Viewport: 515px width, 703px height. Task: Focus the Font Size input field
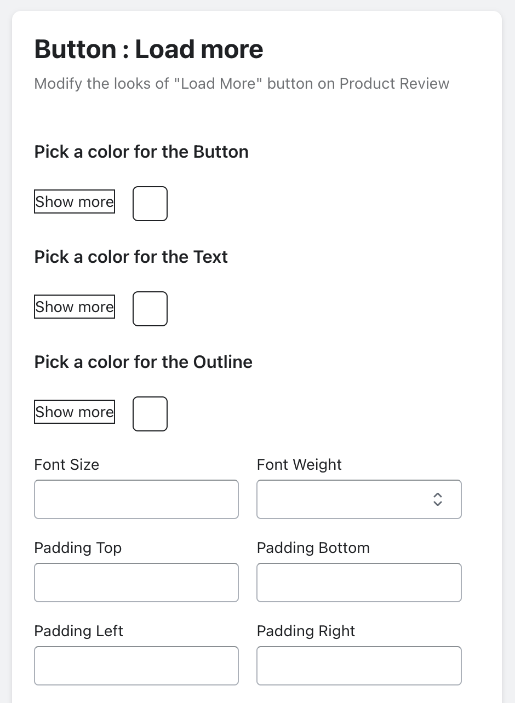coord(136,499)
